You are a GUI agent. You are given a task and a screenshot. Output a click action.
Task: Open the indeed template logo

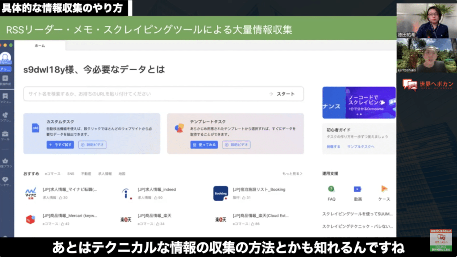click(x=126, y=194)
